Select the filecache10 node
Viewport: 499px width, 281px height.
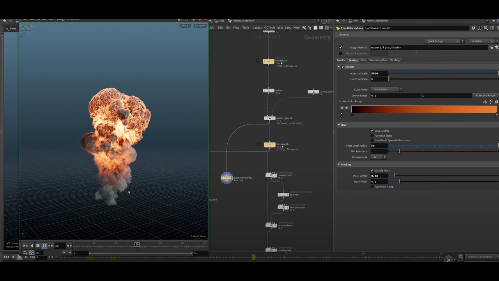(x=270, y=145)
